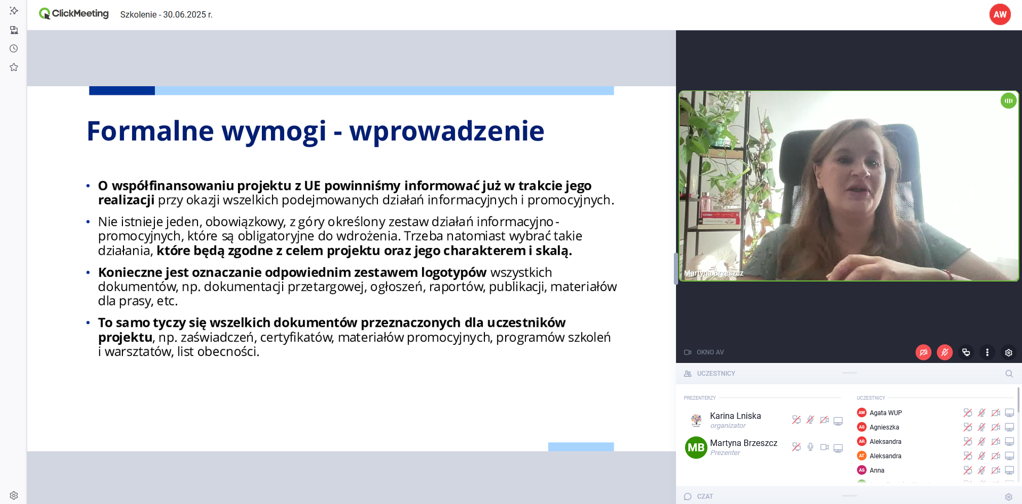Click chat icon in Anna row
Screen dimensions: 1022x504
click(x=968, y=470)
